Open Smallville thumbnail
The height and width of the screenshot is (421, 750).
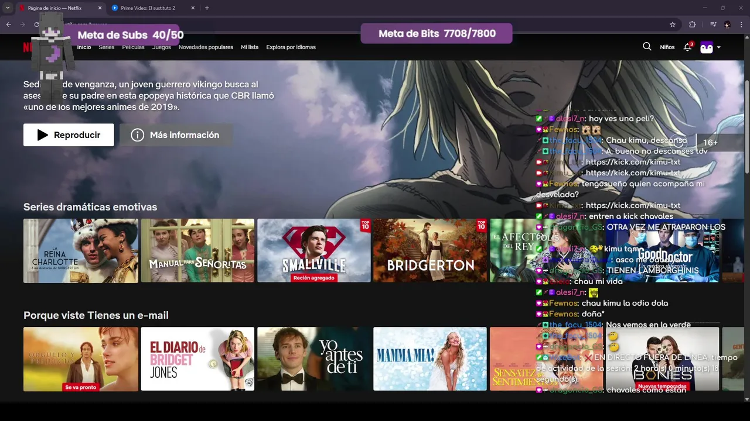pyautogui.click(x=314, y=251)
